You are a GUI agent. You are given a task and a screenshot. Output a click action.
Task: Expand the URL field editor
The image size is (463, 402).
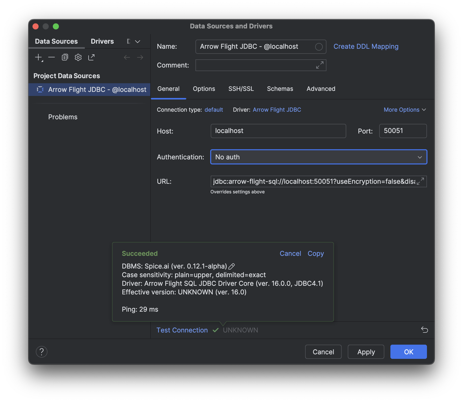click(x=421, y=181)
